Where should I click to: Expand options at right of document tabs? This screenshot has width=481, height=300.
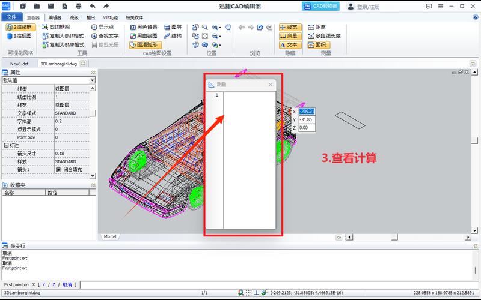[x=473, y=64]
